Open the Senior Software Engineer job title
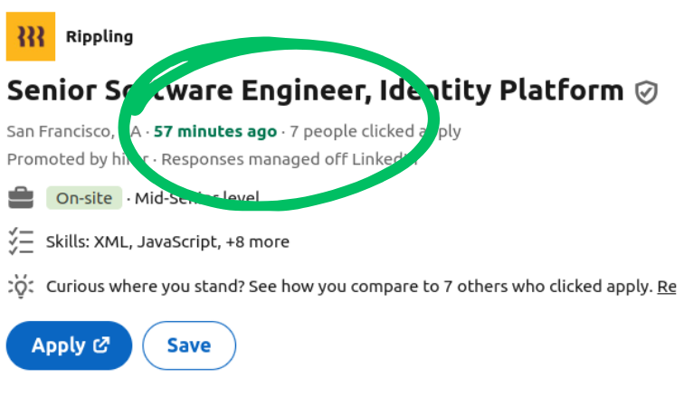 tap(316, 90)
